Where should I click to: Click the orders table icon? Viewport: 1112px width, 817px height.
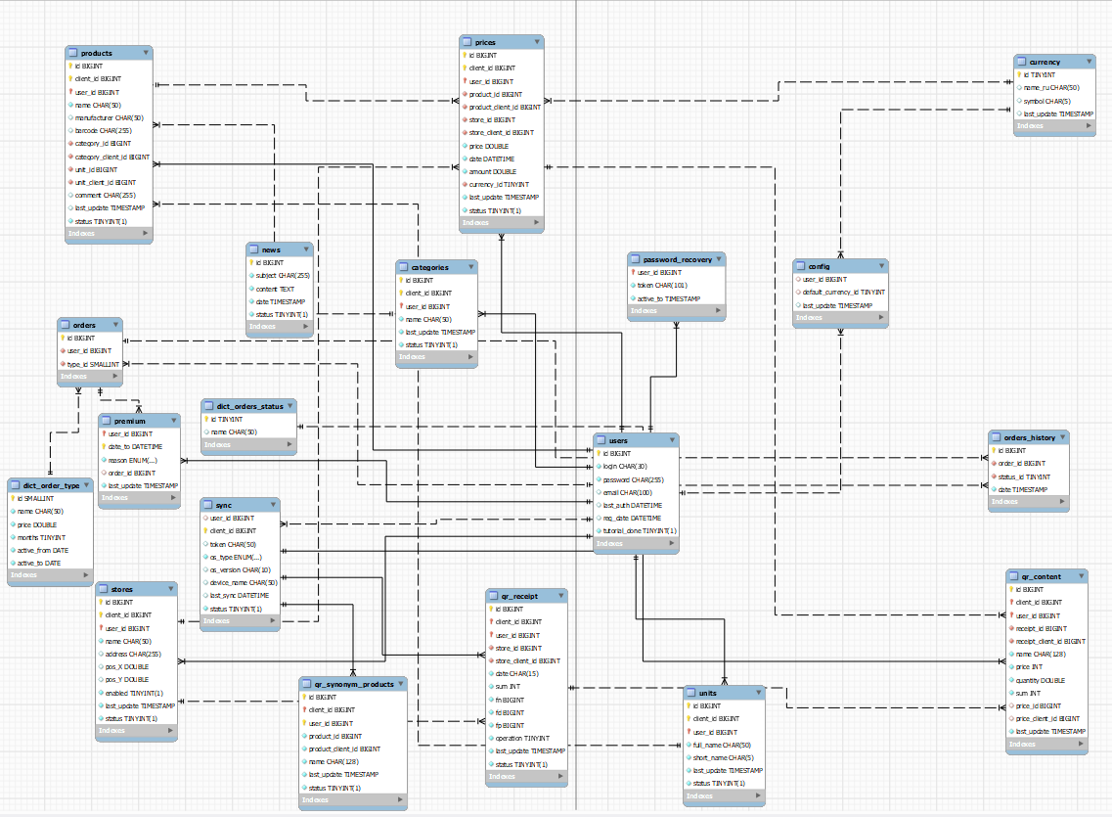point(66,325)
